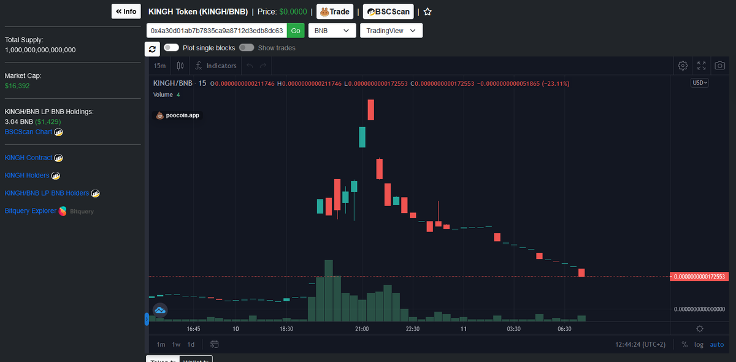This screenshot has height=362, width=736.
Task: Set date range to 1w
Action: click(x=176, y=344)
